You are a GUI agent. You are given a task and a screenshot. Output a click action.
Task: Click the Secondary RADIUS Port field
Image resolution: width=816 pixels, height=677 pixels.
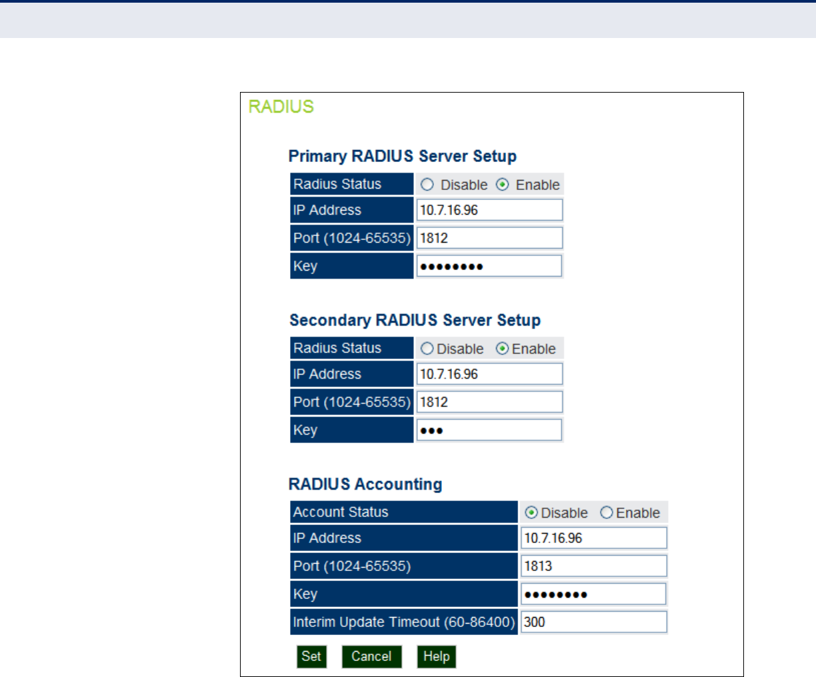click(489, 402)
